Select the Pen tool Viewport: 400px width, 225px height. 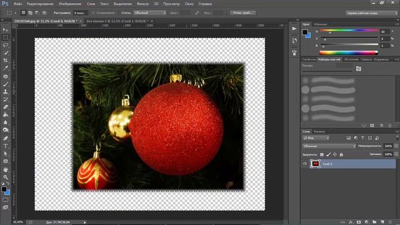click(6, 138)
